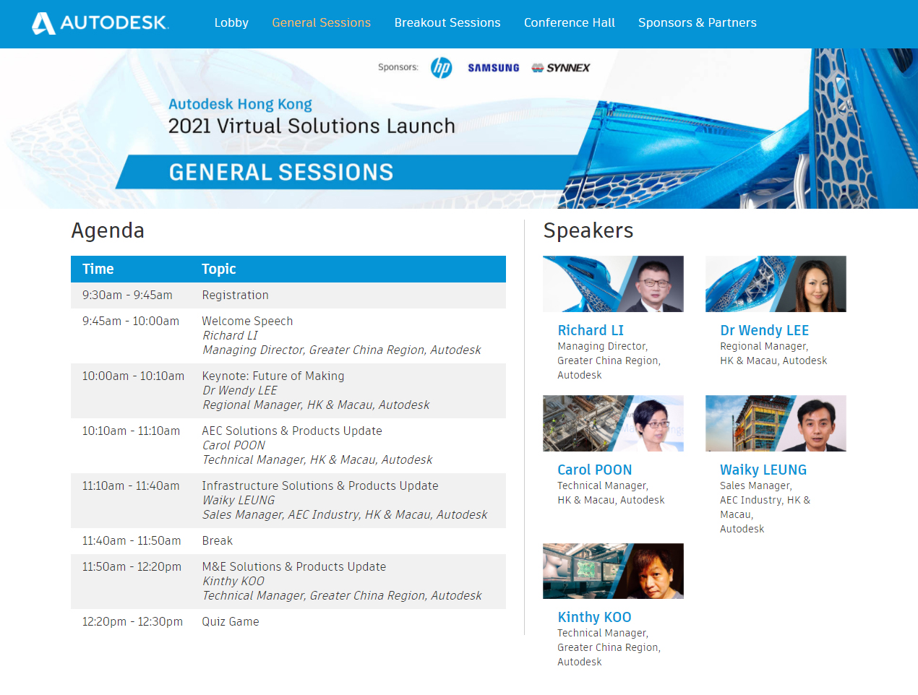Select the 10:00am - 10:10am time cell

click(133, 376)
